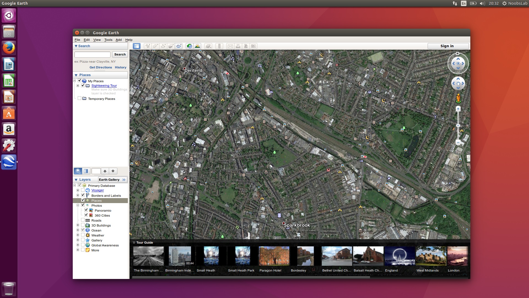Click the Search button
The height and width of the screenshot is (298, 529).
(x=120, y=54)
